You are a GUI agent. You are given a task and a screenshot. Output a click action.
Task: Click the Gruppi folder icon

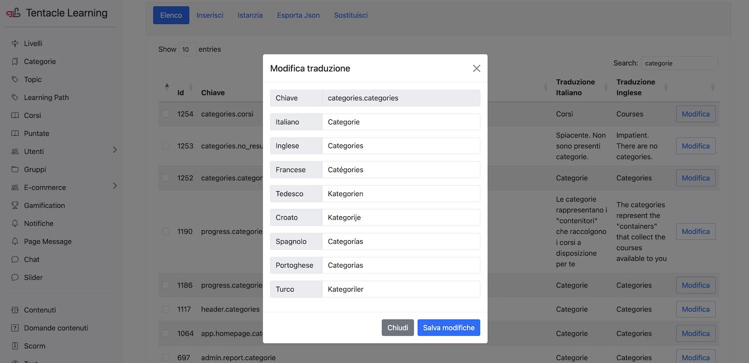point(14,169)
